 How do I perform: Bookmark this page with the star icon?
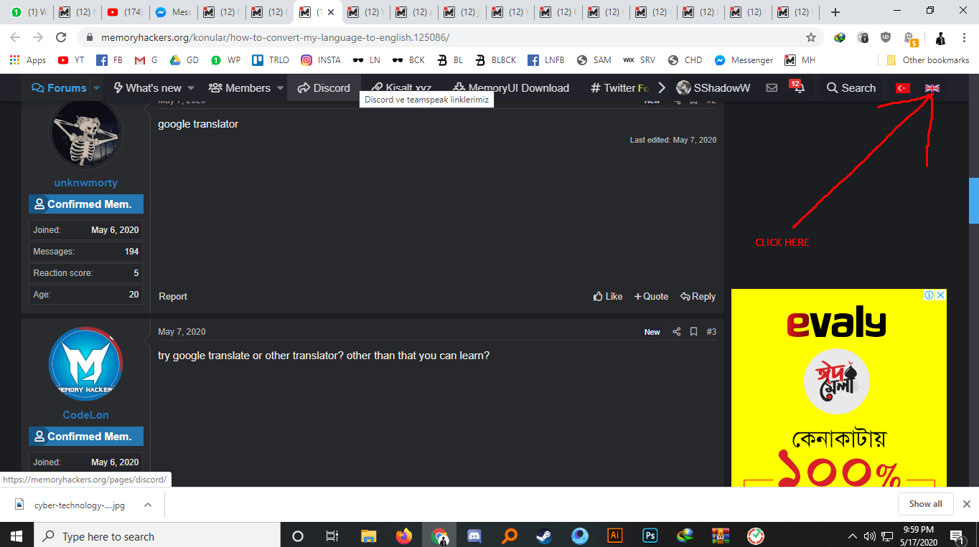(811, 37)
